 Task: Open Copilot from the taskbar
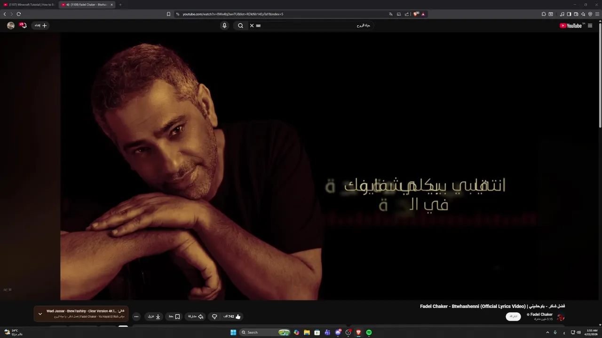pos(296,332)
